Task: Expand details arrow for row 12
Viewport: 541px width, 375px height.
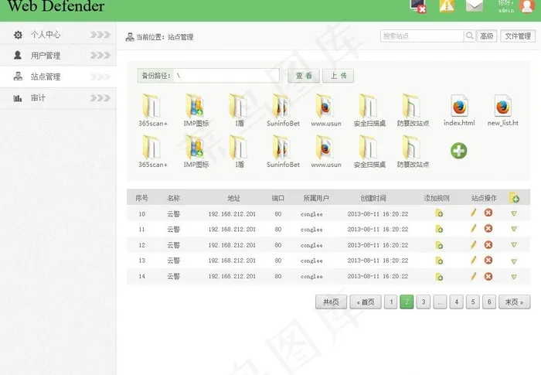Action: point(514,245)
